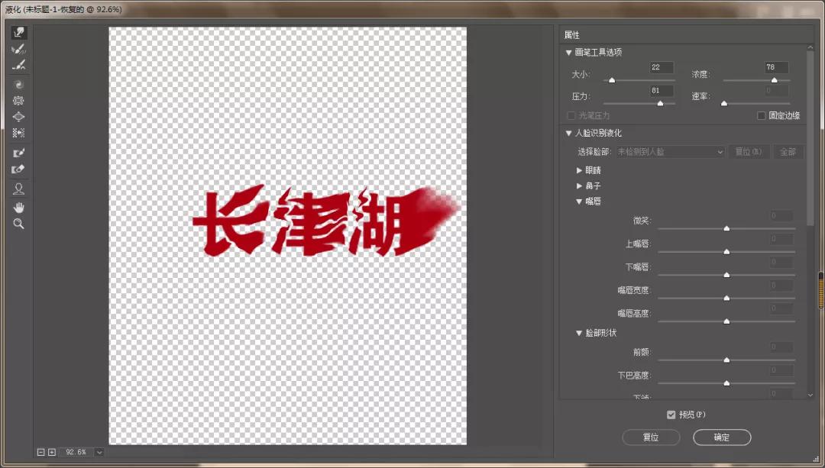Select the Zoom tool in the Liquify toolbar
The height and width of the screenshot is (468, 825).
coord(18,223)
